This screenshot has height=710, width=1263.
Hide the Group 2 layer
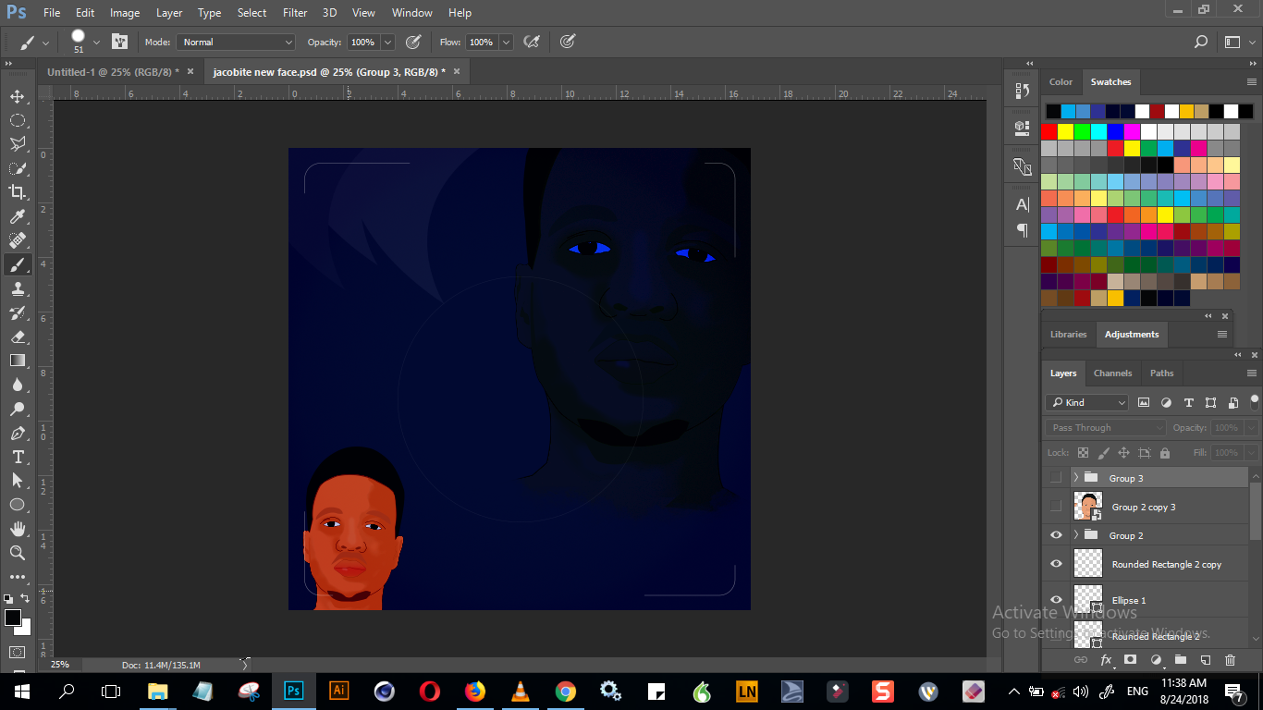click(1056, 535)
